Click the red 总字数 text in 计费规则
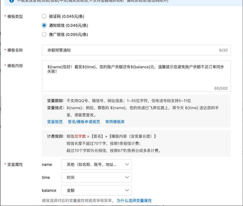Viewport: 243px width, 206px height. point(80,136)
